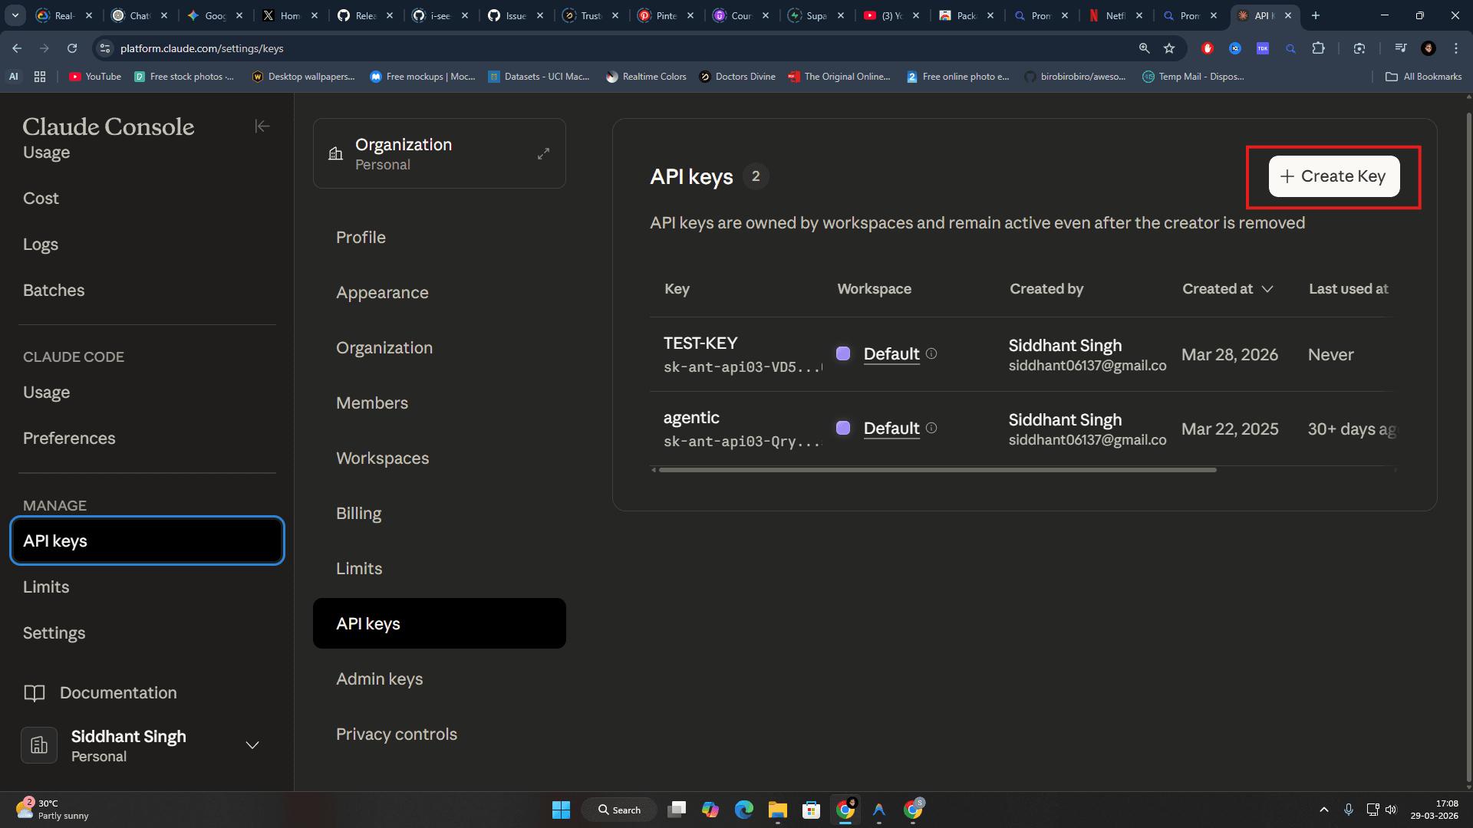
Task: Expand the Siddhant Singh account chevron
Action: [252, 744]
